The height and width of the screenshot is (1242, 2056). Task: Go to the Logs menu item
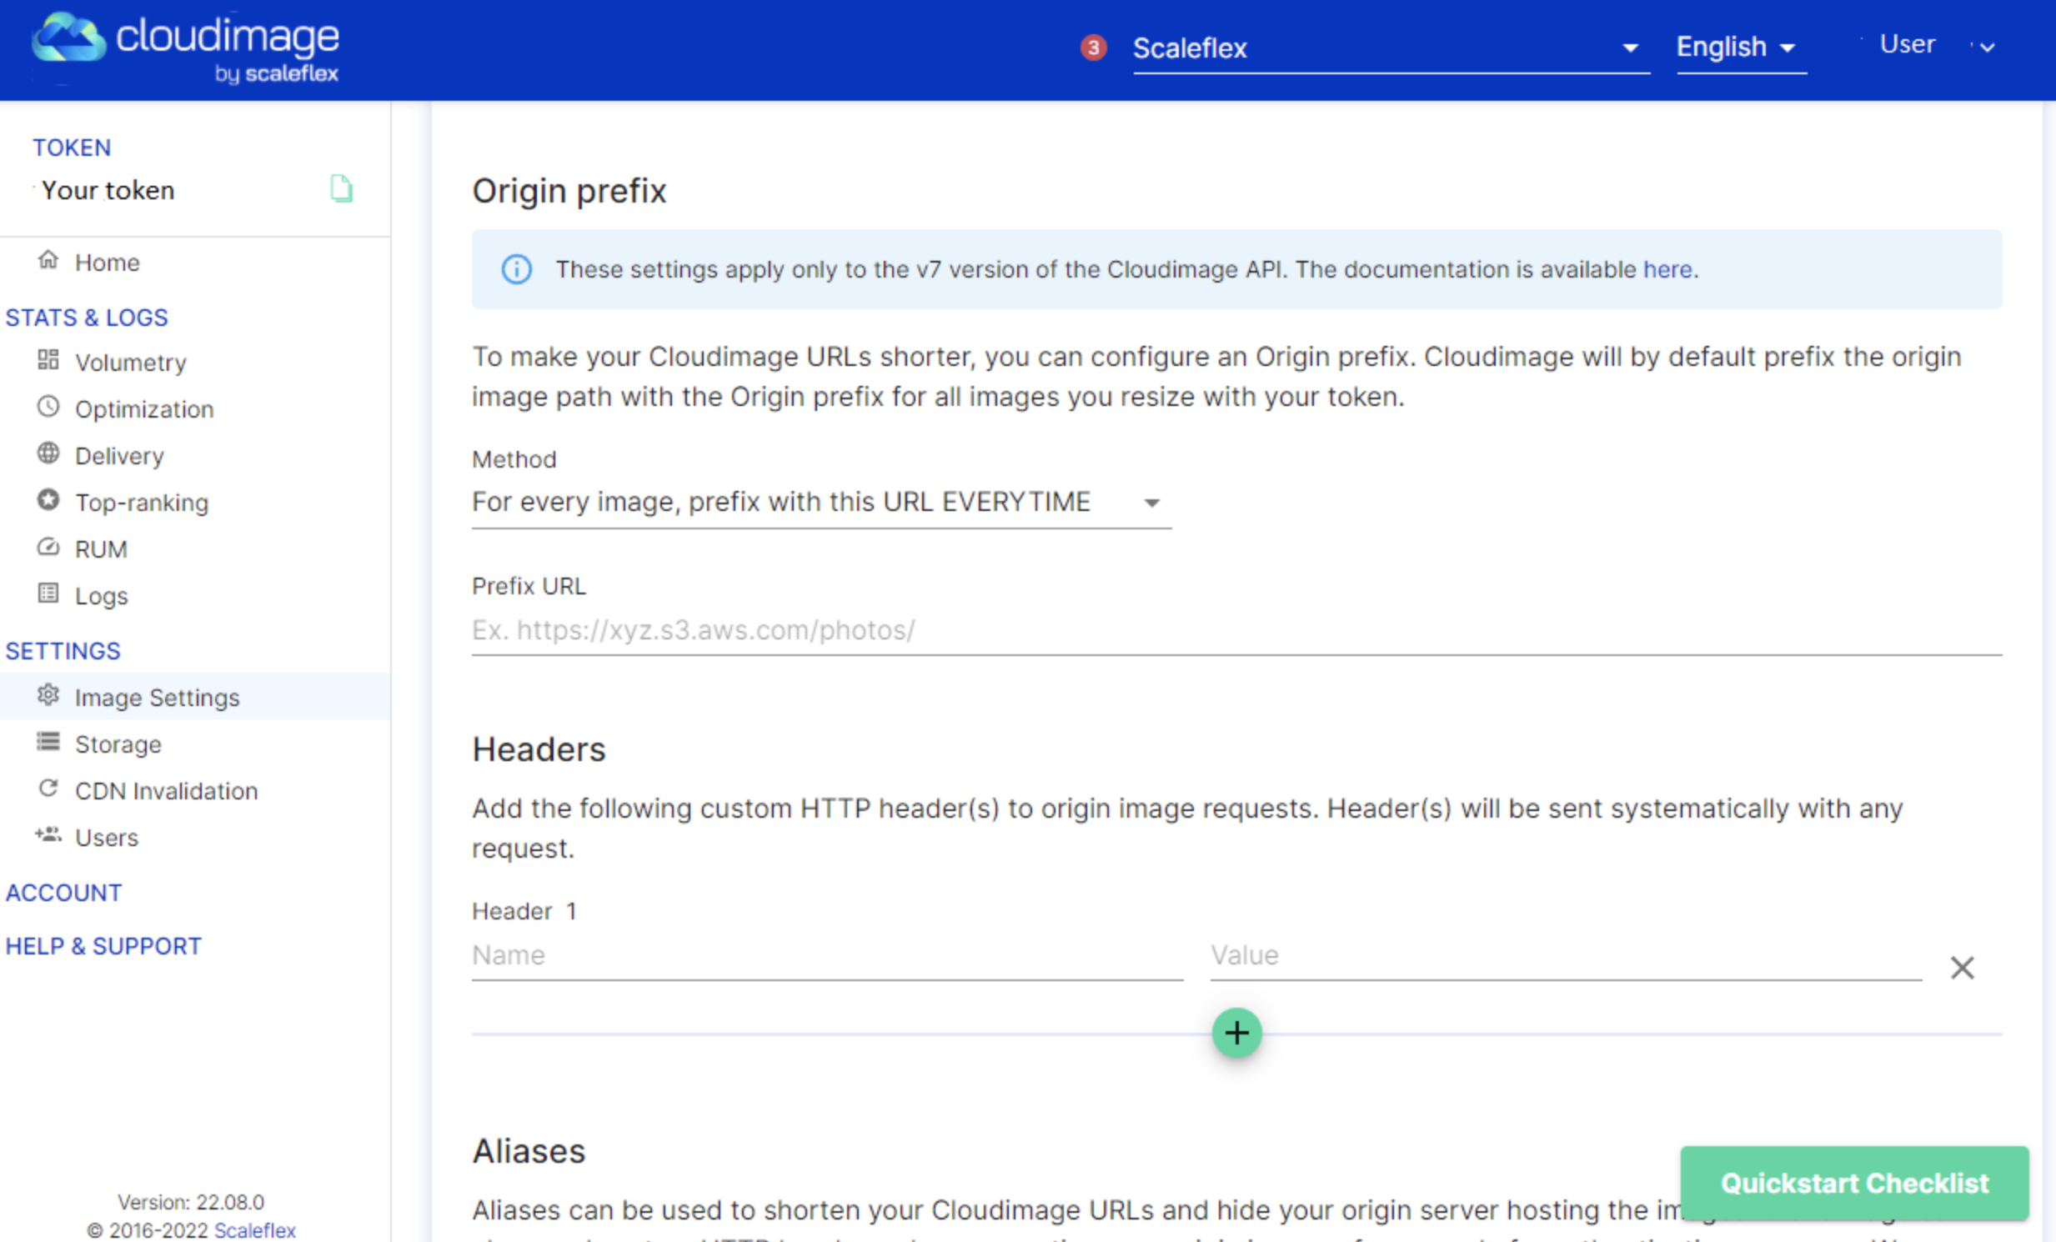pyautogui.click(x=101, y=595)
